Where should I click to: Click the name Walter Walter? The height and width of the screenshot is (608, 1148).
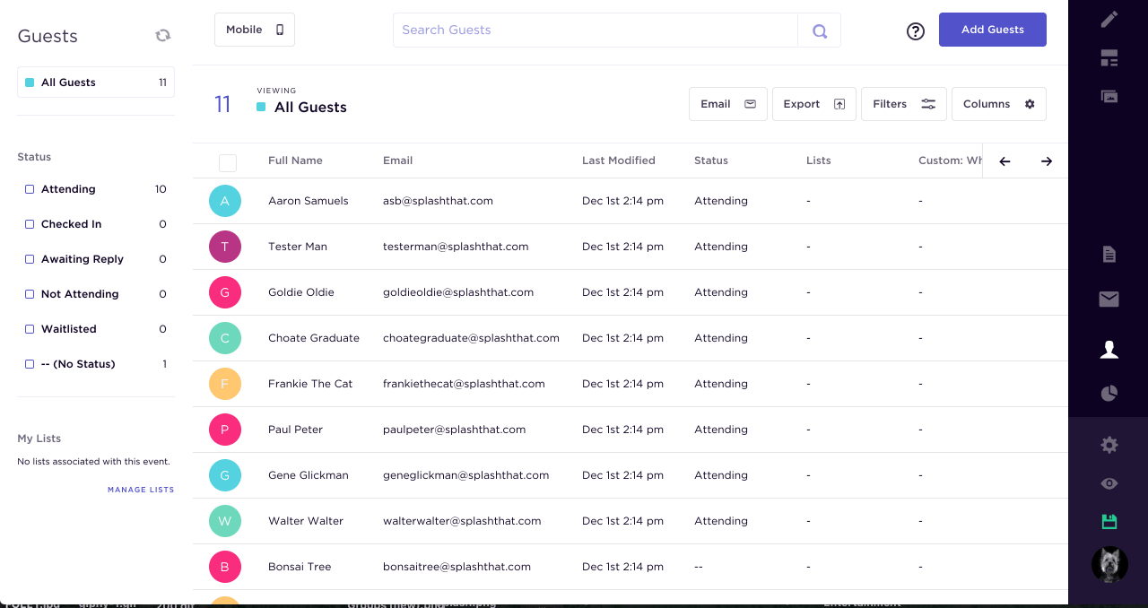click(306, 521)
